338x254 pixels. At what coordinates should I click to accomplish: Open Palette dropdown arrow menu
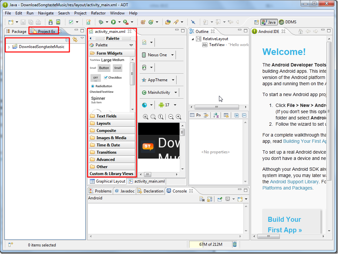131,45
